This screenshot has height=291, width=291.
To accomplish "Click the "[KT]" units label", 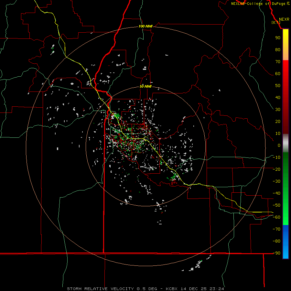I will (276, 22).
